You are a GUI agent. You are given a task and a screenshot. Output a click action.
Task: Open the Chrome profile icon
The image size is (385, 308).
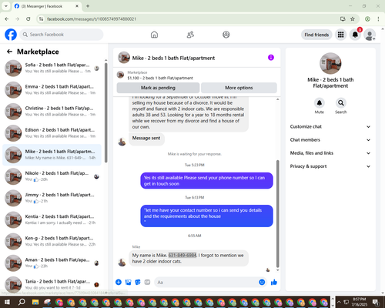367,18
